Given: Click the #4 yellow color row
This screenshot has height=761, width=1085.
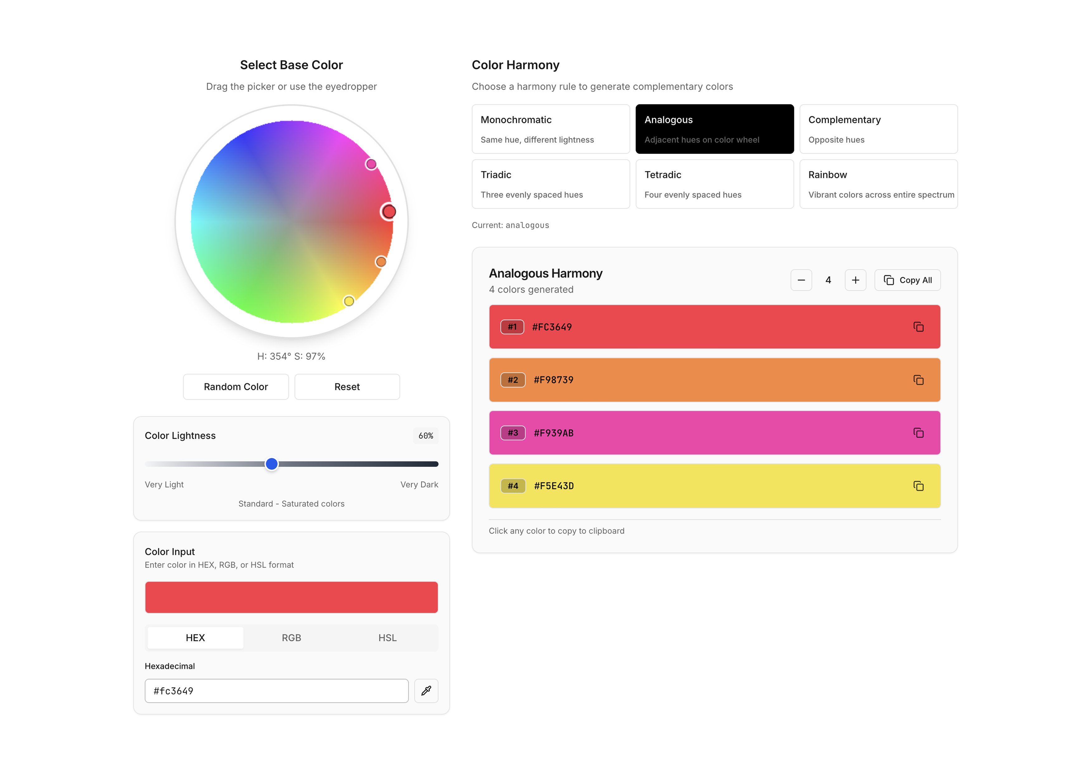Looking at the screenshot, I should [715, 486].
